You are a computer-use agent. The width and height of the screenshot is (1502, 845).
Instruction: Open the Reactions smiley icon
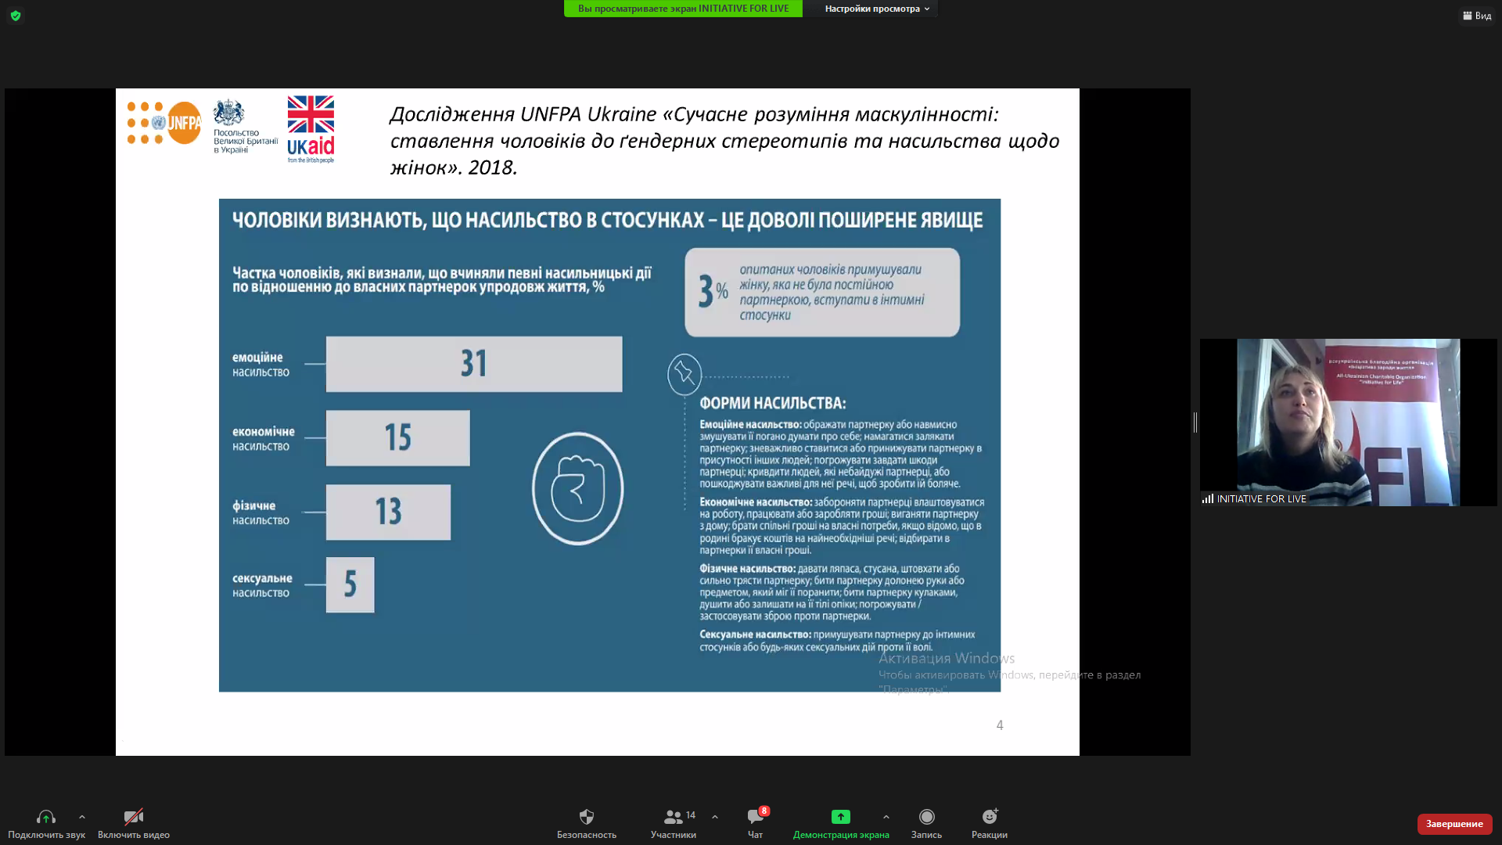click(x=990, y=817)
